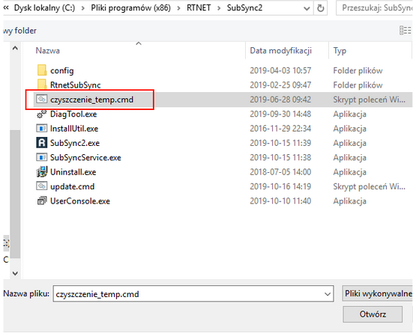Click the Otwórz button
This screenshot has width=413, height=336.
click(373, 314)
